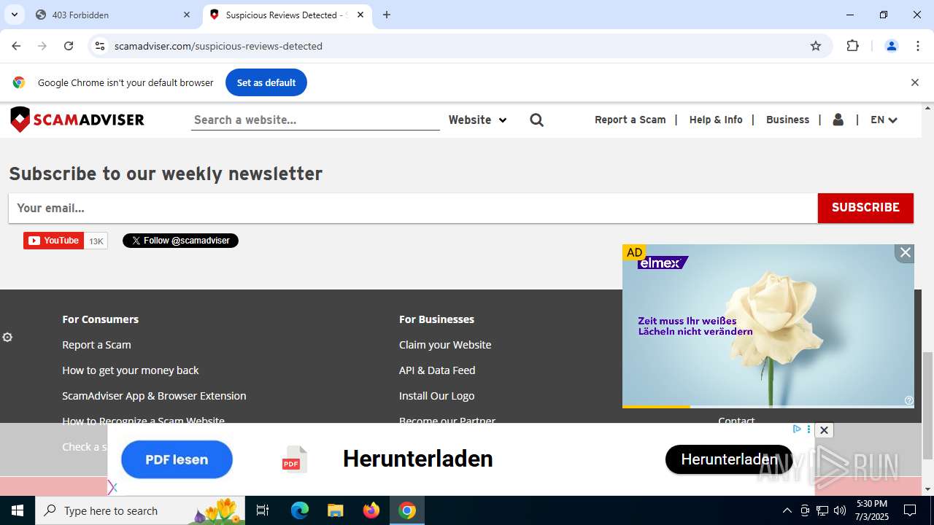The image size is (934, 525).
Task: Select the Suspicious Reviews Detected tab
Action: 287,15
